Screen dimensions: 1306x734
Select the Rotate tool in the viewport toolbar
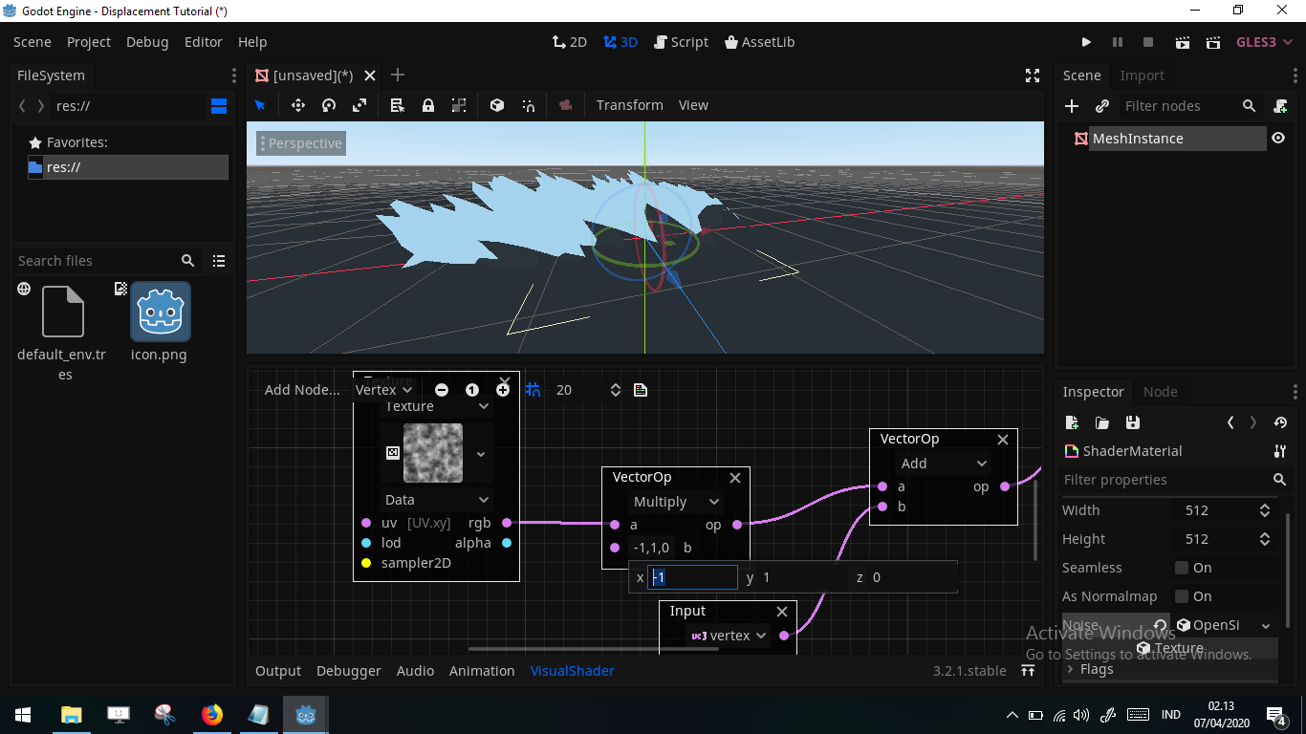328,105
